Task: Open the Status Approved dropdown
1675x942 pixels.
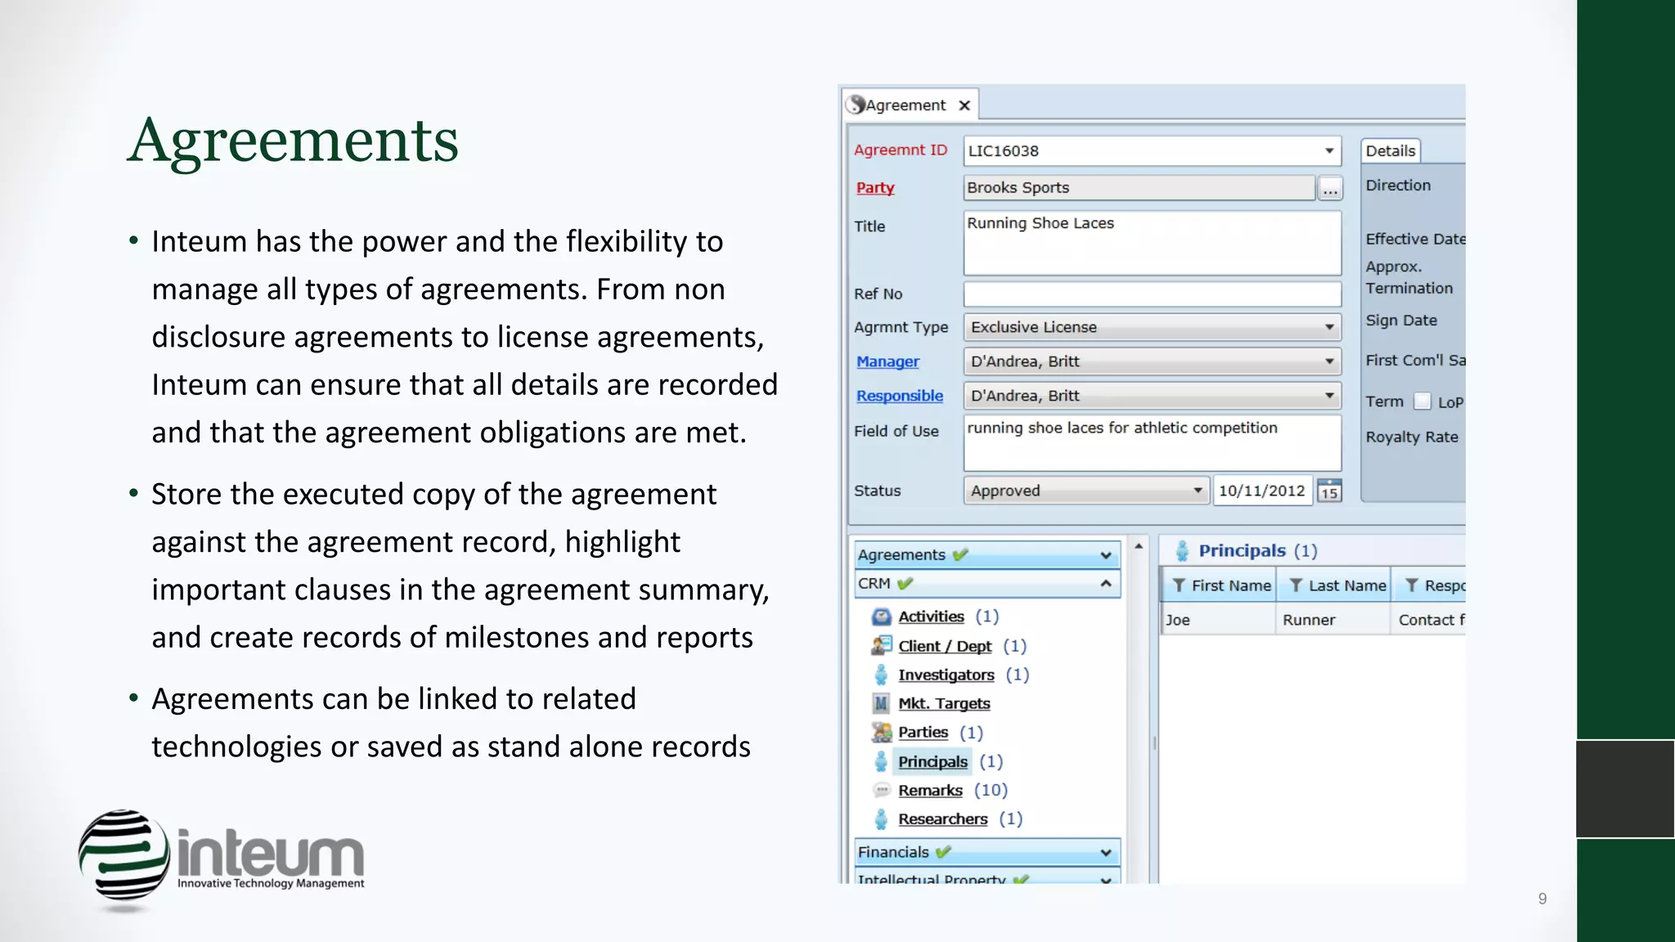Action: (1197, 491)
